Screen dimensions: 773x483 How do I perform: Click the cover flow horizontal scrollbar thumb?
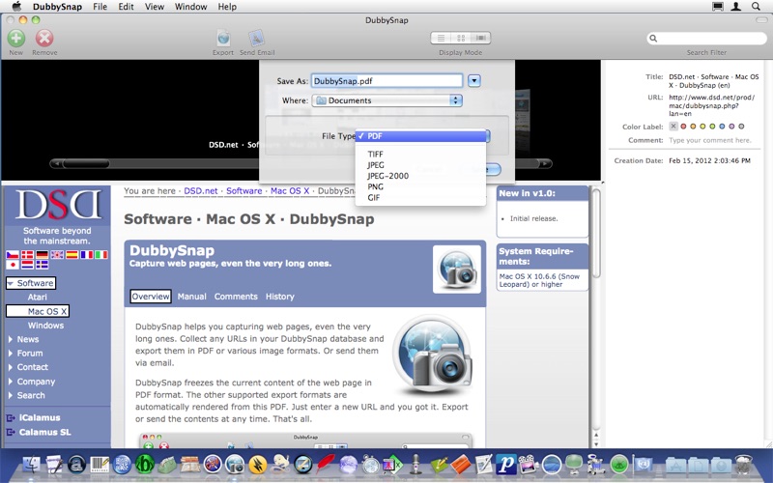tap(86, 163)
